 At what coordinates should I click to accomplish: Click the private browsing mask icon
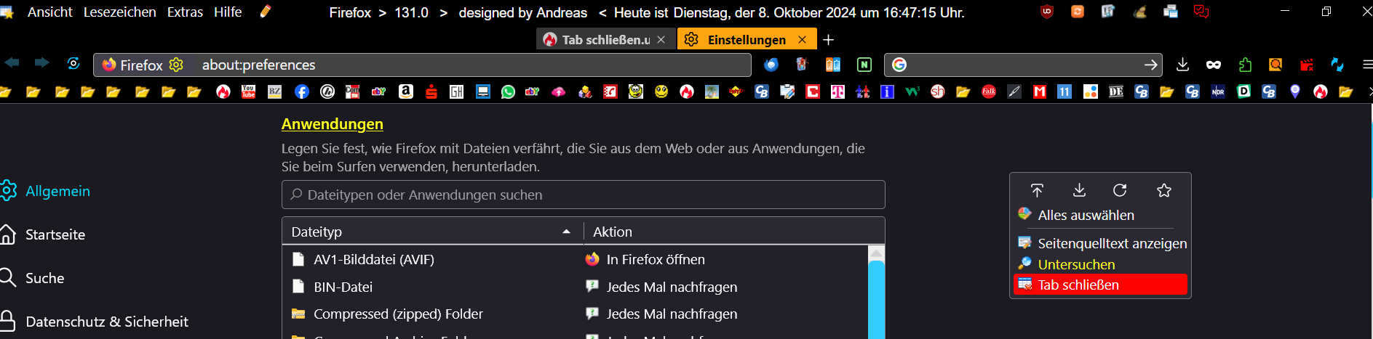(1214, 65)
